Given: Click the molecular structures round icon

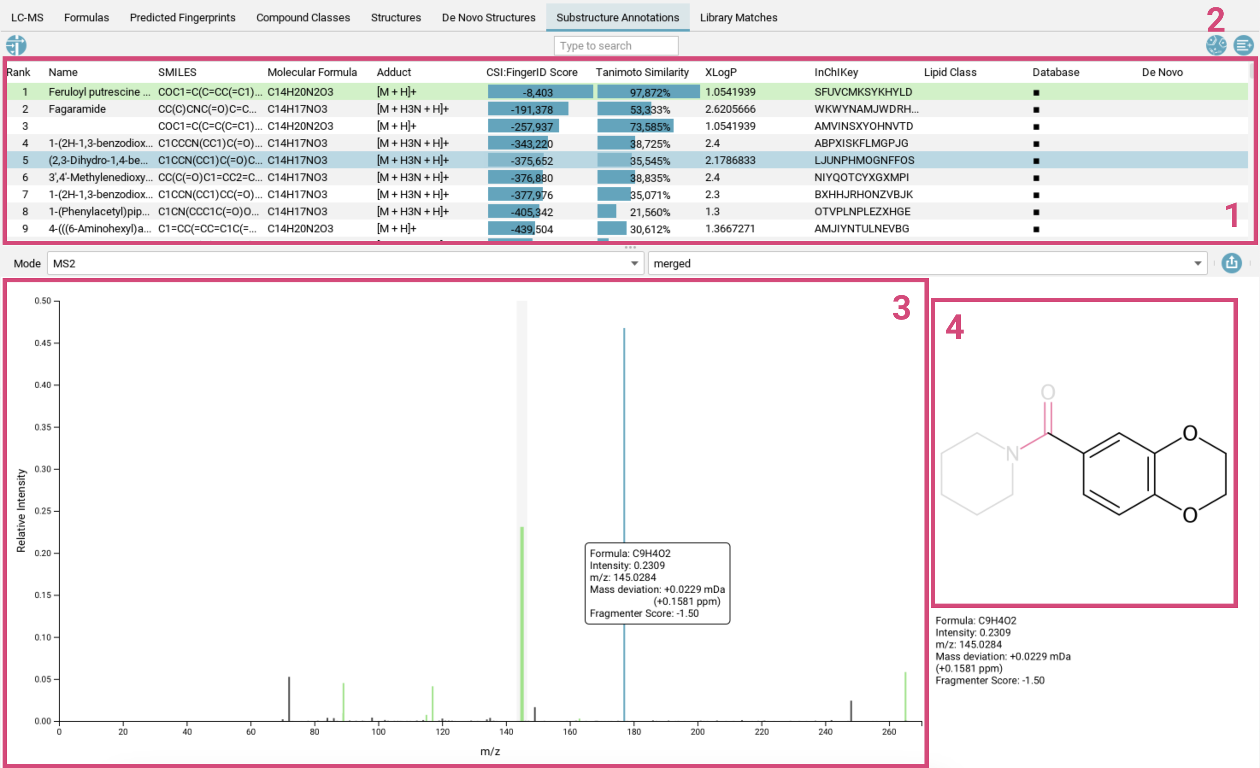Looking at the screenshot, I should coord(1216,45).
